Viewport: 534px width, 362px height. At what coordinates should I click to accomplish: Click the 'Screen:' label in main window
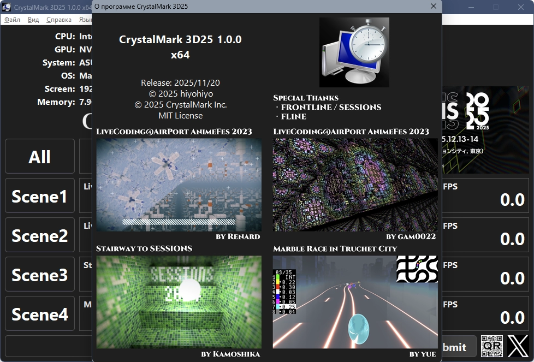[x=60, y=89]
